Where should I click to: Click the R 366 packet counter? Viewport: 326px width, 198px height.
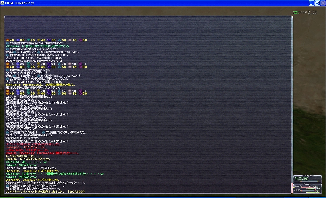point(312,13)
